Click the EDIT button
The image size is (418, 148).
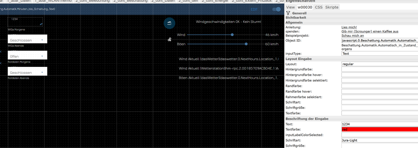click(x=254, y=9)
